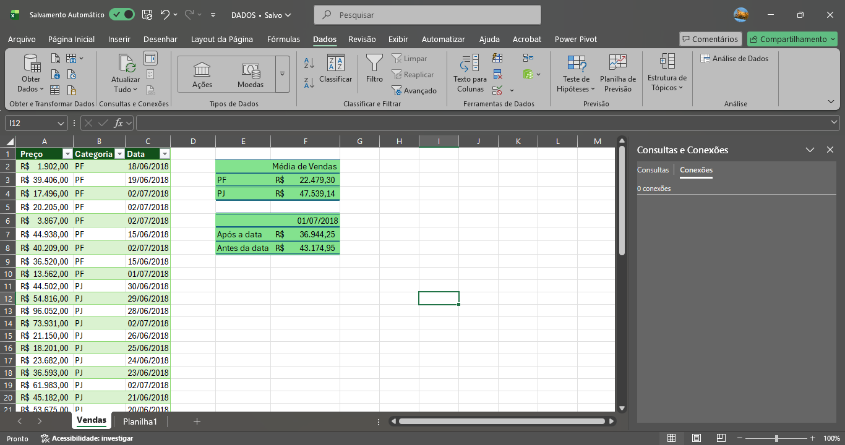Open the Consultas e Conexões pane options chevron

click(810, 150)
